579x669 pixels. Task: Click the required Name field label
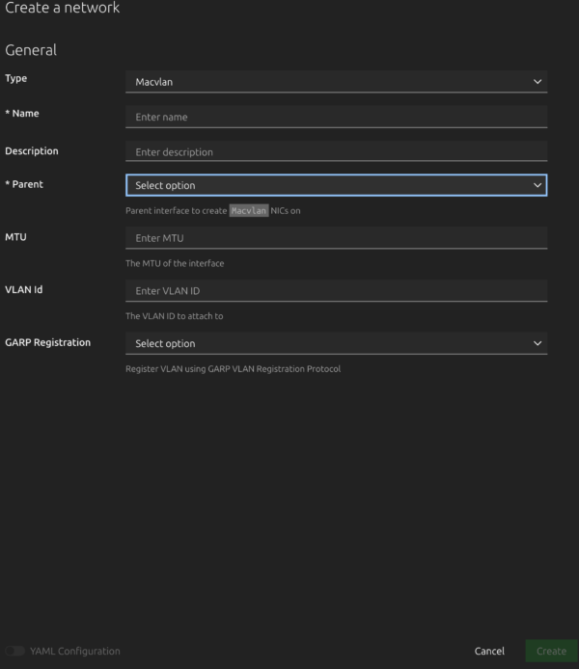[x=22, y=114]
